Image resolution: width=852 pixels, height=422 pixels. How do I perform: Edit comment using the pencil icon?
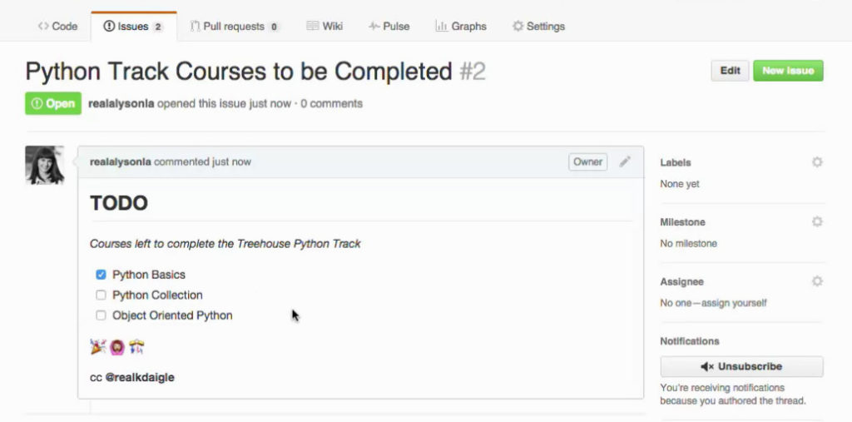tap(625, 161)
